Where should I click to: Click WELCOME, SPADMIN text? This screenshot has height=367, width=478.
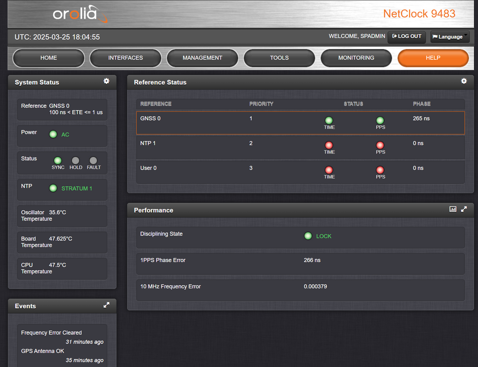point(357,36)
